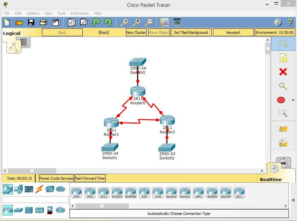Viewport: 297px width, 221px height.
Task: Open the drawing Palette icon
Action: tap(164, 22)
